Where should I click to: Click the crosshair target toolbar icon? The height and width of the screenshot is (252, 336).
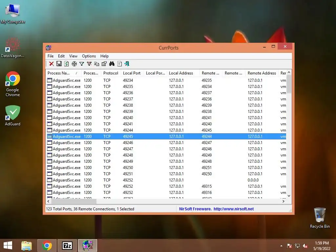pos(74,64)
